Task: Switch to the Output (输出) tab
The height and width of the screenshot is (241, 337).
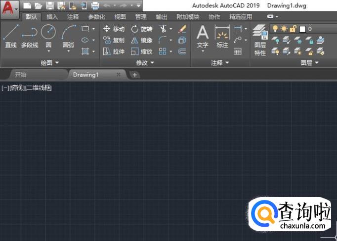Action: point(162,16)
